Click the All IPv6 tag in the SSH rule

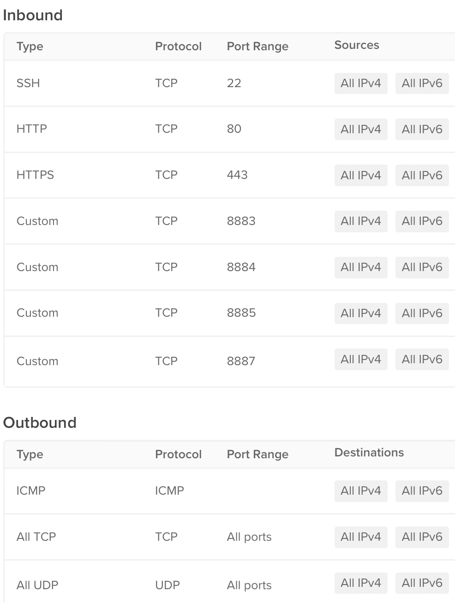point(422,83)
